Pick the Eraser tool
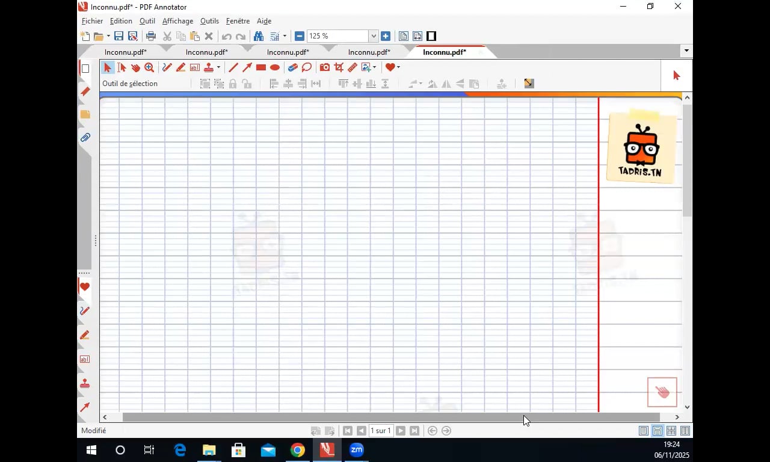 pyautogui.click(x=292, y=67)
